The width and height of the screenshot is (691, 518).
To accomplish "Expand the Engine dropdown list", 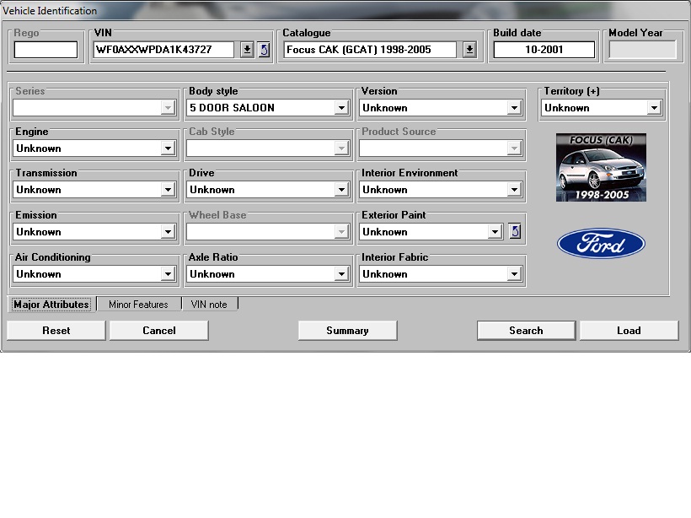I will [x=168, y=148].
